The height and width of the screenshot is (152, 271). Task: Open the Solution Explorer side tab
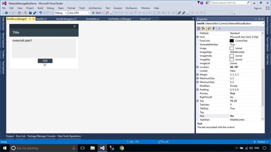tap(268, 25)
